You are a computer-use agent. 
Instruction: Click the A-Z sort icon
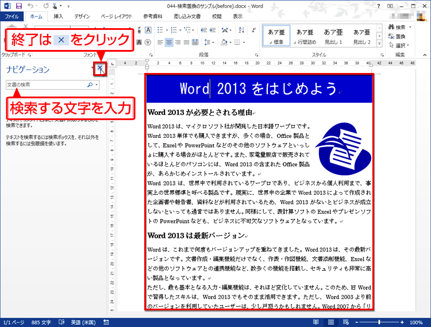(x=241, y=30)
